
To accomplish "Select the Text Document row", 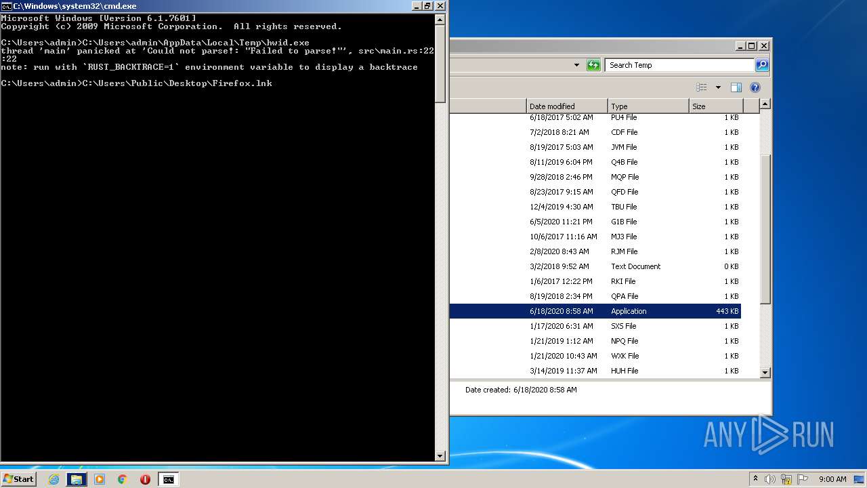I will [x=595, y=266].
